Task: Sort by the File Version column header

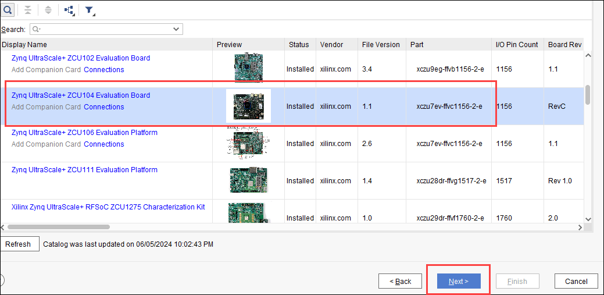Action: click(382, 44)
